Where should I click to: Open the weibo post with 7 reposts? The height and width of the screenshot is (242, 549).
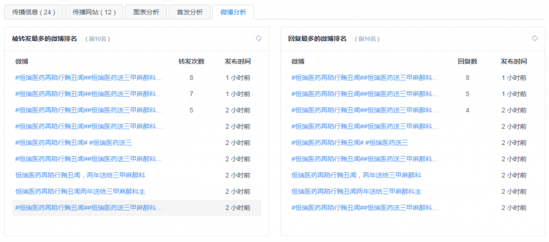[88, 94]
